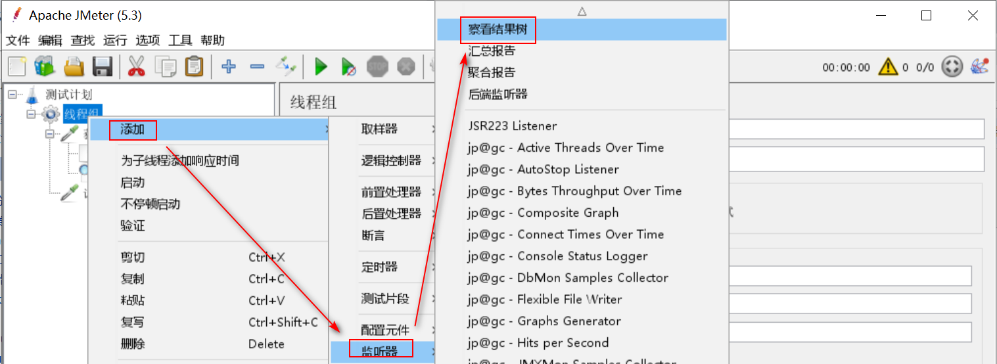Collapse all nodes with the minus icon
This screenshot has height=364, width=997.
(x=258, y=66)
